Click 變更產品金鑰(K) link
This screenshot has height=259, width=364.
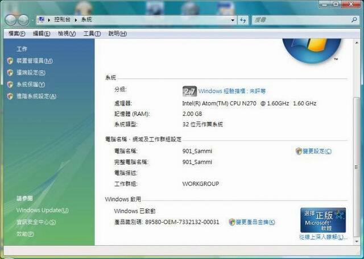pyautogui.click(x=255, y=222)
